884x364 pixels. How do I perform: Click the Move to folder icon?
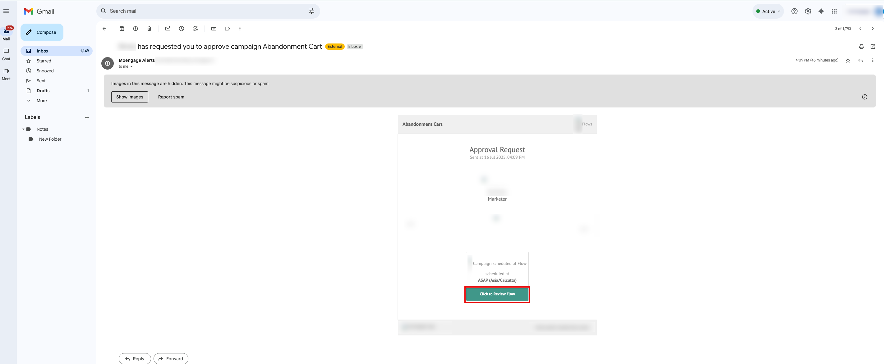[x=214, y=29]
